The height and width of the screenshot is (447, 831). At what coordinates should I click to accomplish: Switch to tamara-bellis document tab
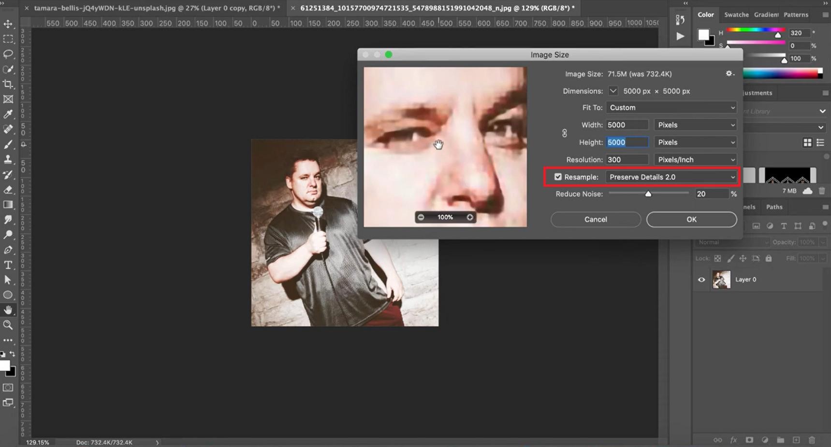(x=157, y=8)
